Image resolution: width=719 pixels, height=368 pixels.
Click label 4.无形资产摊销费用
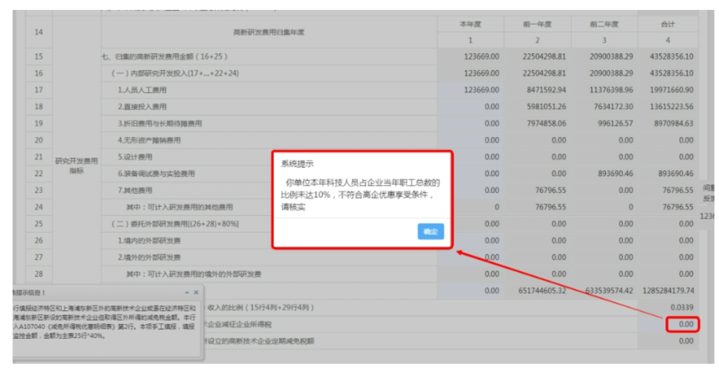tap(149, 140)
